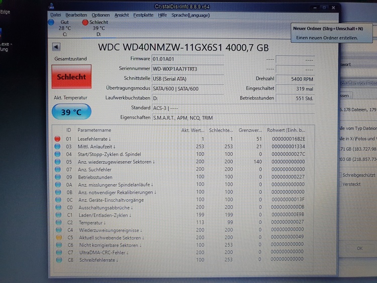Click the status icon for Start/Stopp-Zyklen d. Spindel
This screenshot has width=377, height=283.
pos(57,154)
